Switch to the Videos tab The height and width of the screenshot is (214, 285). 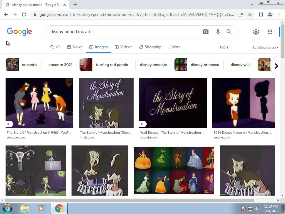click(x=123, y=47)
